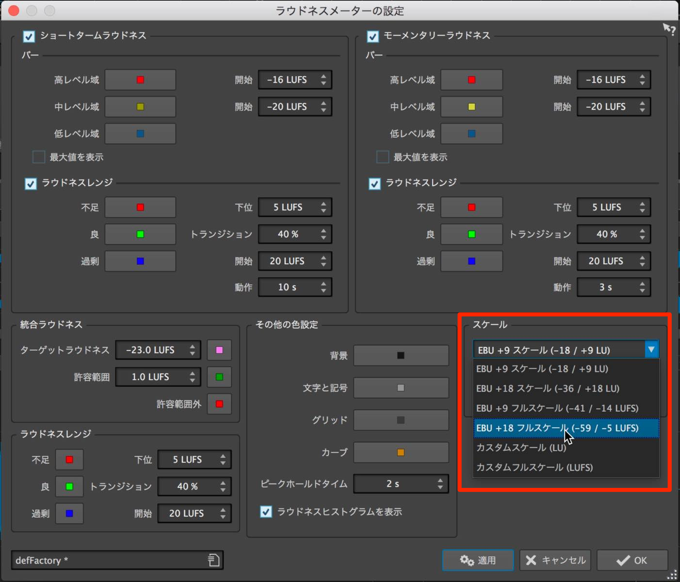Change integrated range 過剰 blue swatch
The image size is (680, 582).
(x=69, y=514)
